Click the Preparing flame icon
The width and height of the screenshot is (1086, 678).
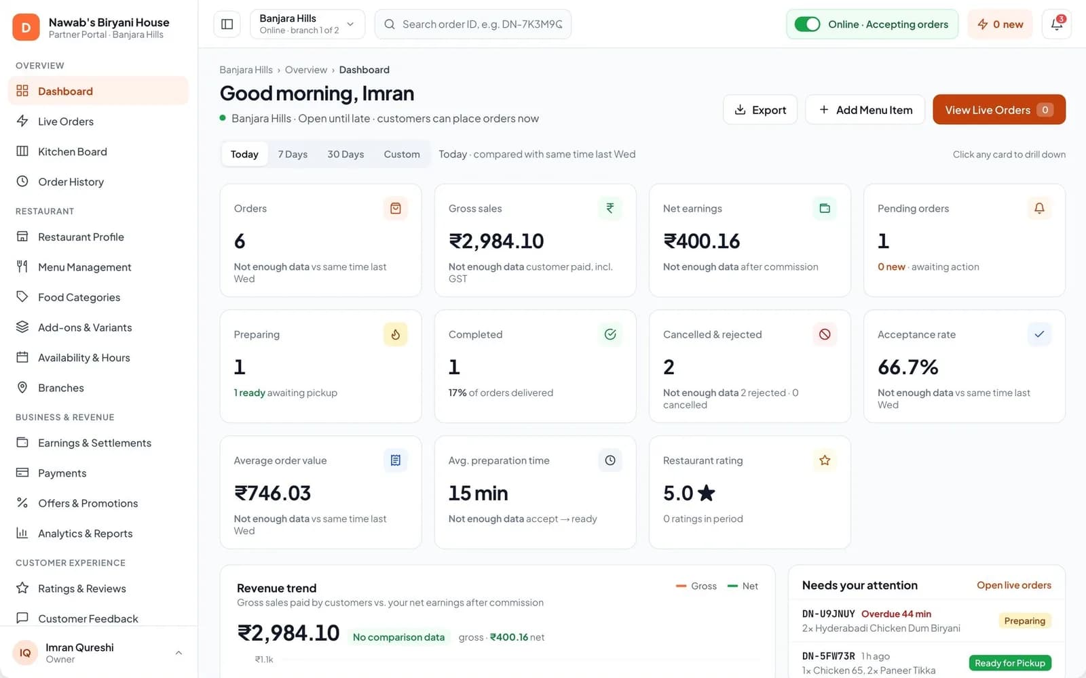click(x=396, y=334)
